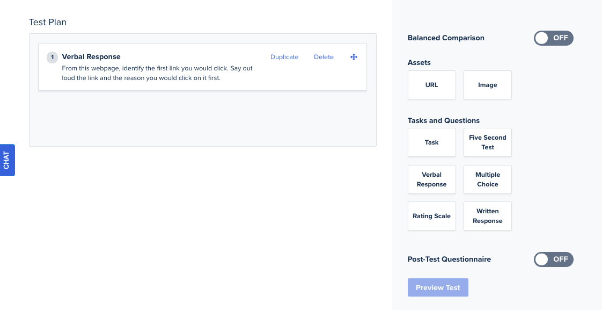Toggle the Balanced Comparison switch

[x=553, y=38]
